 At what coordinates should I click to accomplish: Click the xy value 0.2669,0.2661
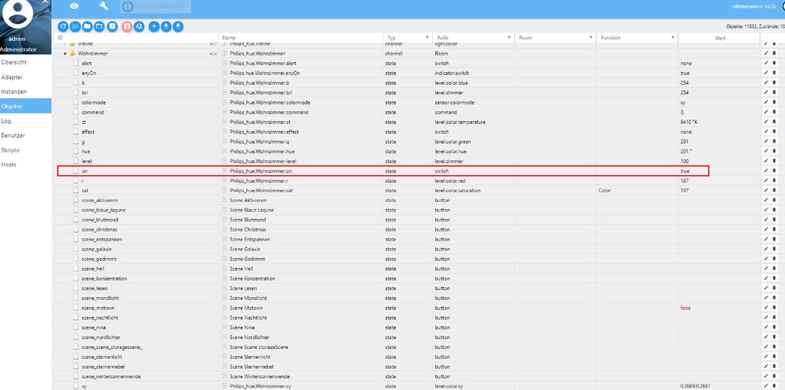click(x=695, y=386)
